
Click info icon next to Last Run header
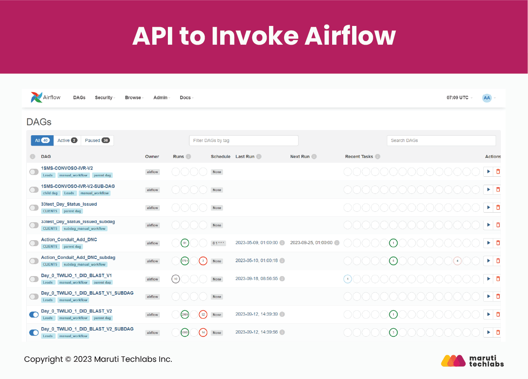coord(259,157)
